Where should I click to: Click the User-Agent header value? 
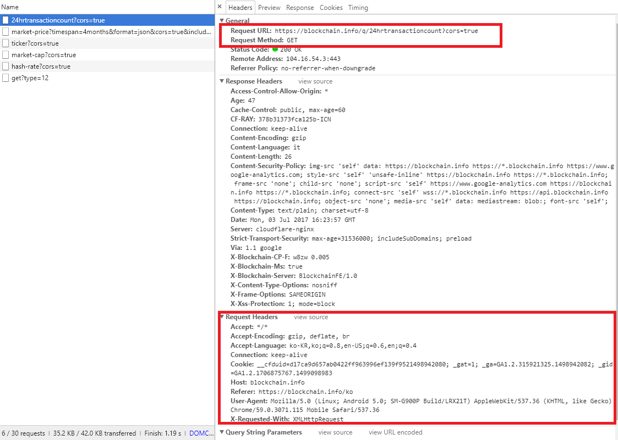pos(422,405)
